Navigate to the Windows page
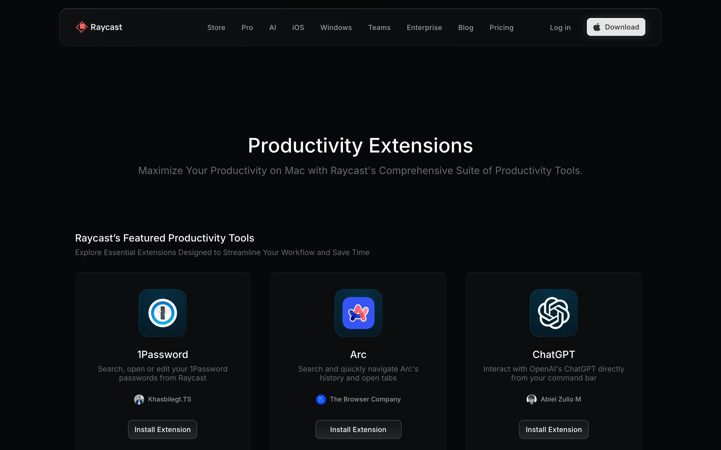Image resolution: width=721 pixels, height=450 pixels. [336, 27]
